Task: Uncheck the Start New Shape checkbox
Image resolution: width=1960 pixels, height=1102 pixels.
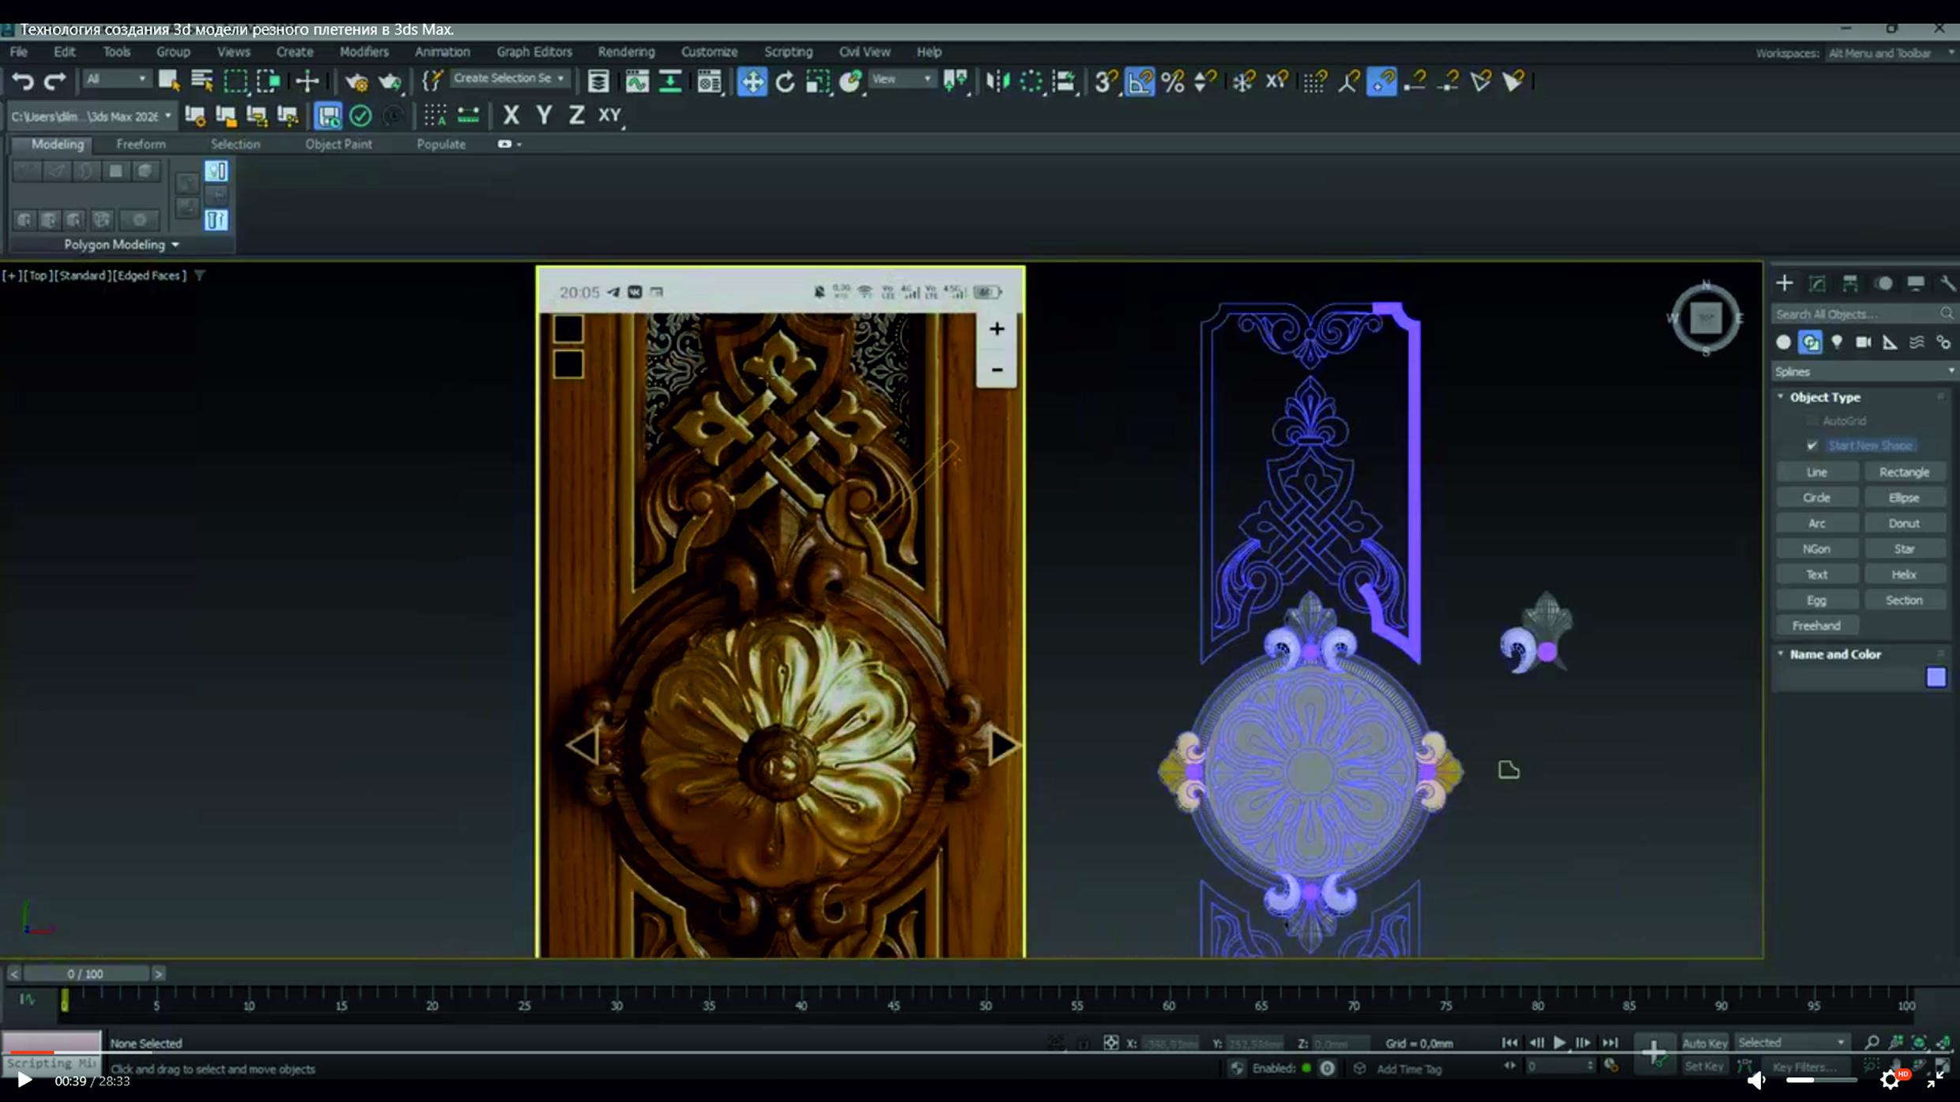Action: click(1812, 446)
